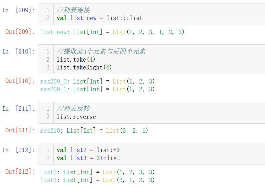The image size is (265, 188).
Task: Click code line 'val list_new = list:::list'
Action: [99, 18]
